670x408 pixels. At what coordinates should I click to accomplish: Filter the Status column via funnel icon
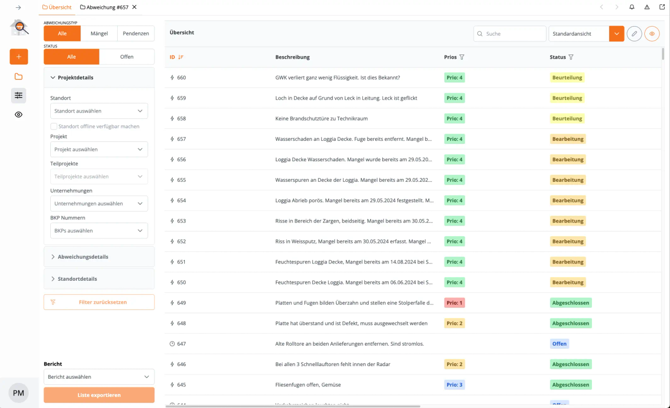[x=571, y=57]
